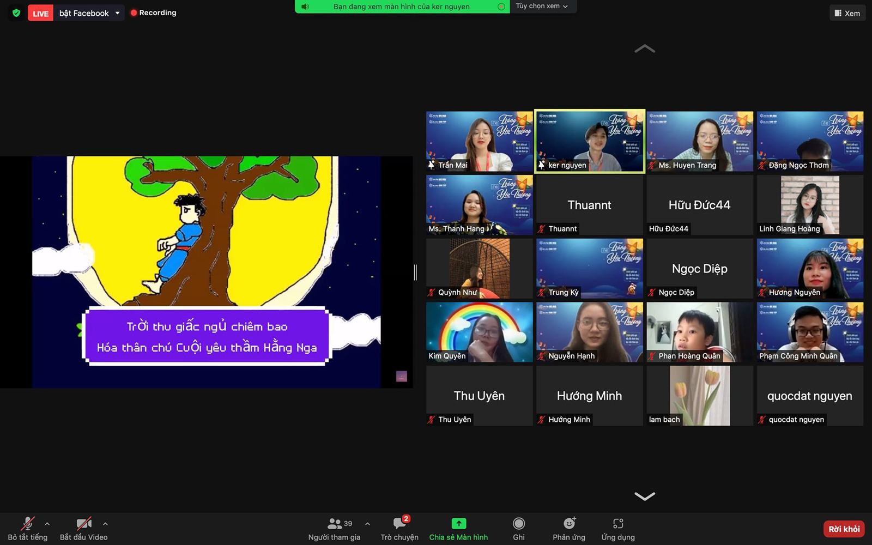872x545 pixels.
Task: Open the LIVE bật Facebook dropdown
Action: tap(117, 13)
